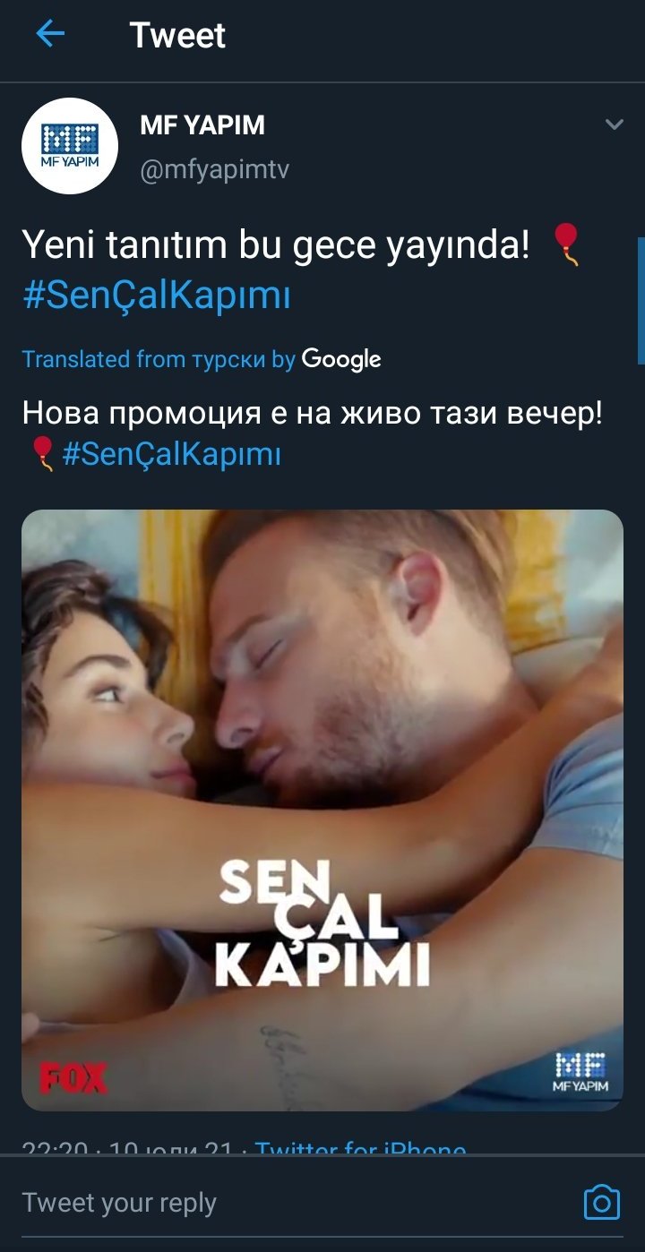
Task: Open the camera icon in reply bar
Action: click(601, 1202)
